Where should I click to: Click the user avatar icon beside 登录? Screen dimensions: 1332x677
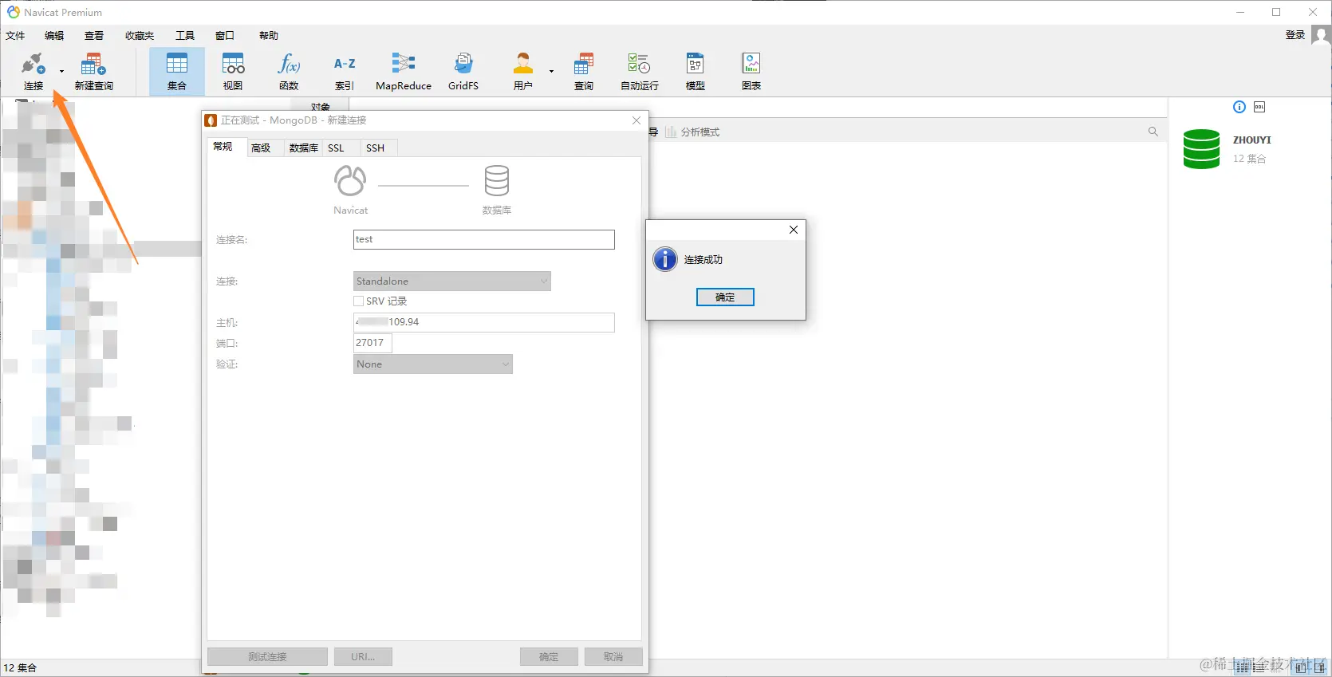[x=1321, y=35]
